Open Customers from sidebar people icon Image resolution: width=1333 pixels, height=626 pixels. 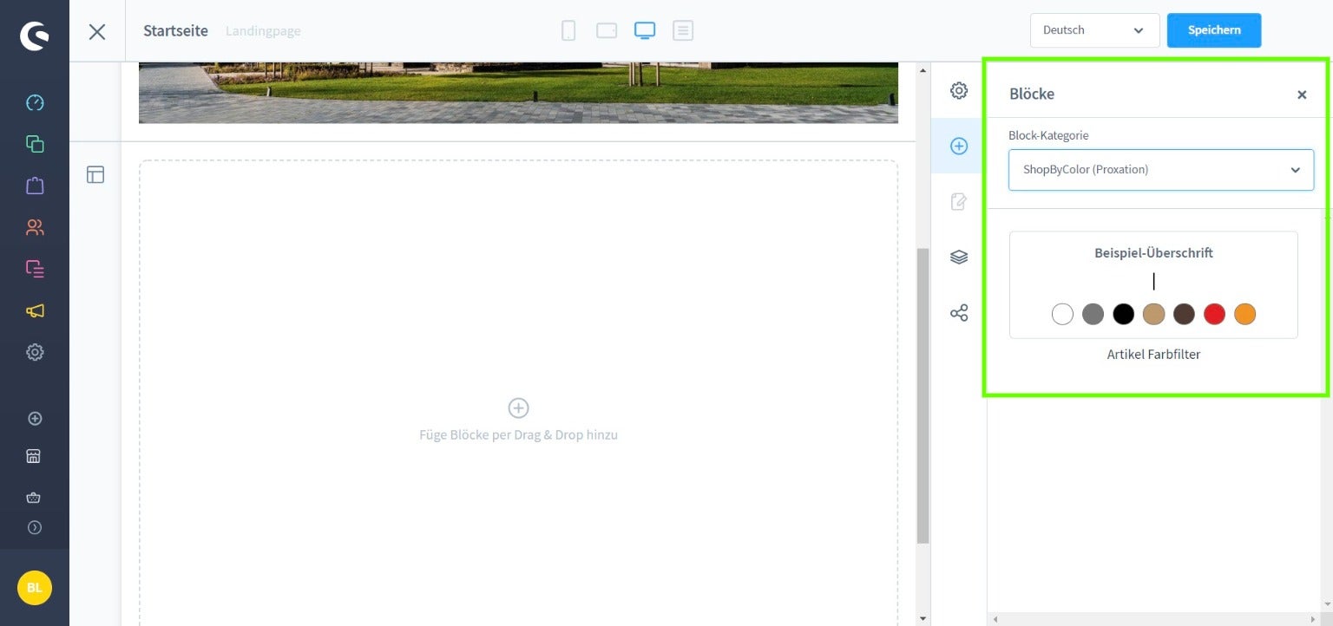(x=35, y=227)
